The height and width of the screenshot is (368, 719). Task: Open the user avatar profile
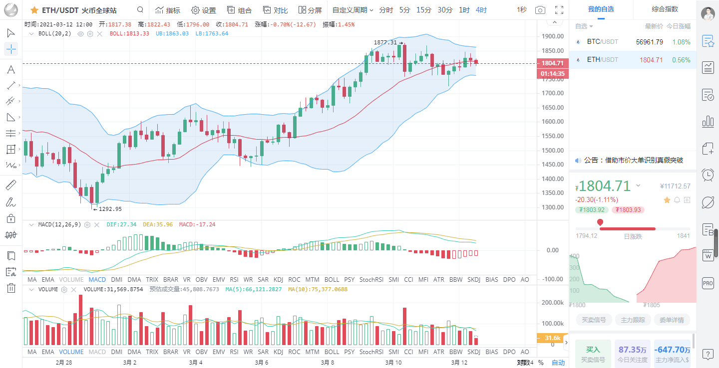click(x=708, y=14)
